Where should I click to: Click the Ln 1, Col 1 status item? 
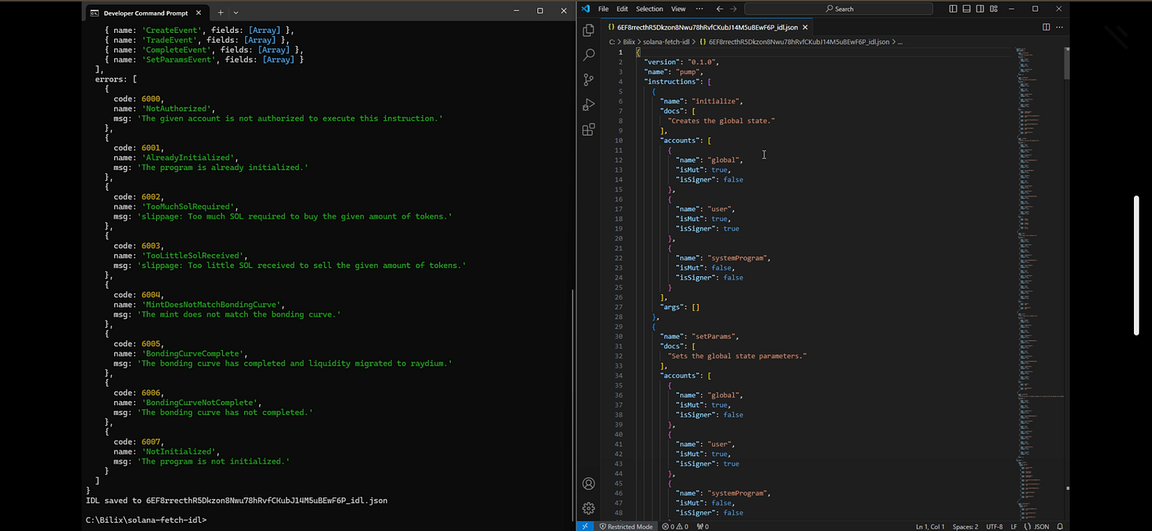coord(930,526)
